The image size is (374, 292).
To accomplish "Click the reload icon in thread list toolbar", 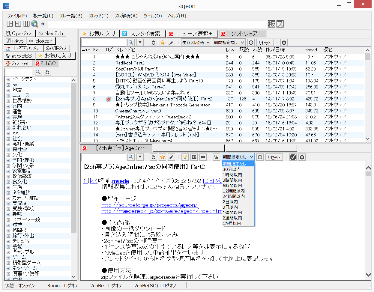I will (x=154, y=43).
